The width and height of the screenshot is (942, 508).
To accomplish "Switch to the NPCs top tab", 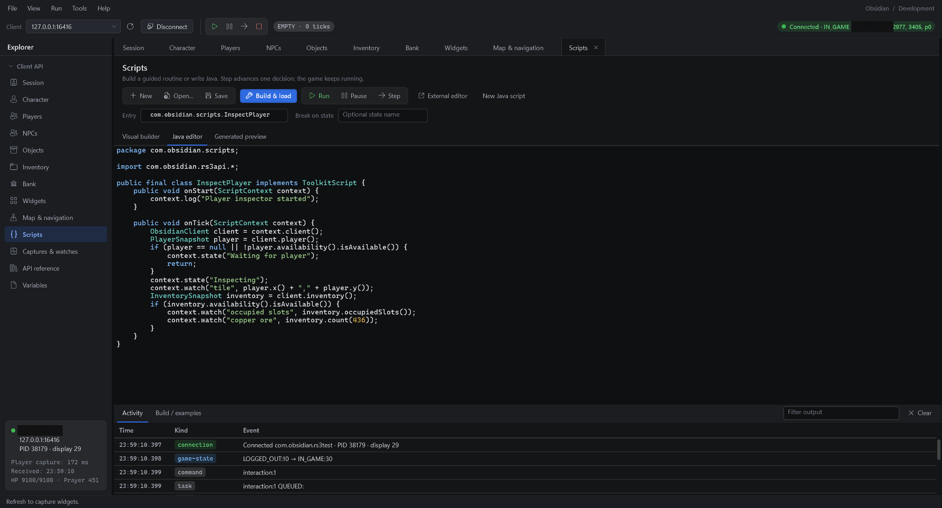I will click(x=274, y=48).
